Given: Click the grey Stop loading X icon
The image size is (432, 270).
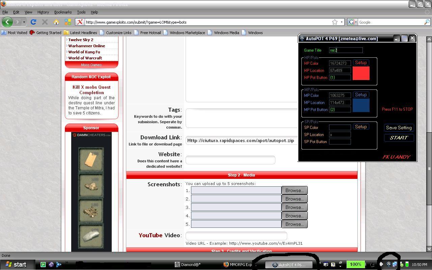Looking at the screenshot, I should (45, 22).
